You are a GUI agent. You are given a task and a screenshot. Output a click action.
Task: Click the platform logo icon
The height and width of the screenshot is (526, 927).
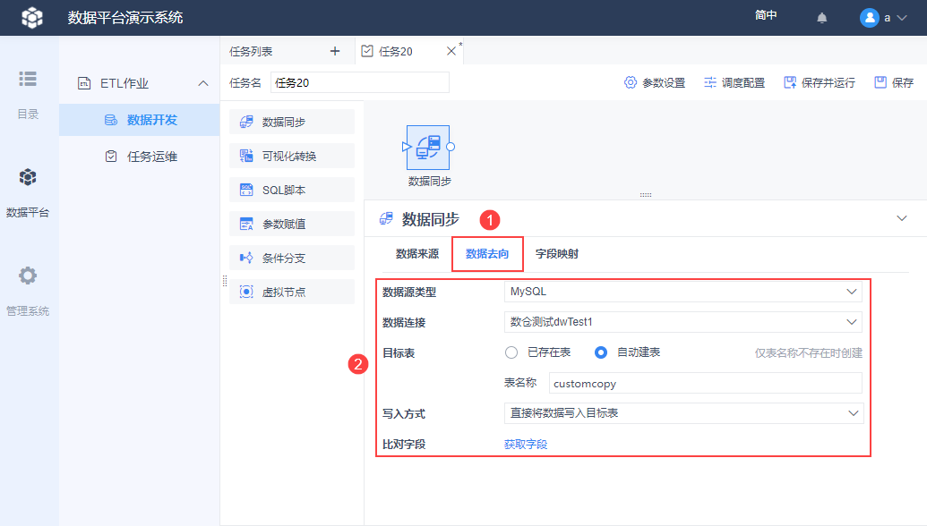pos(32,18)
